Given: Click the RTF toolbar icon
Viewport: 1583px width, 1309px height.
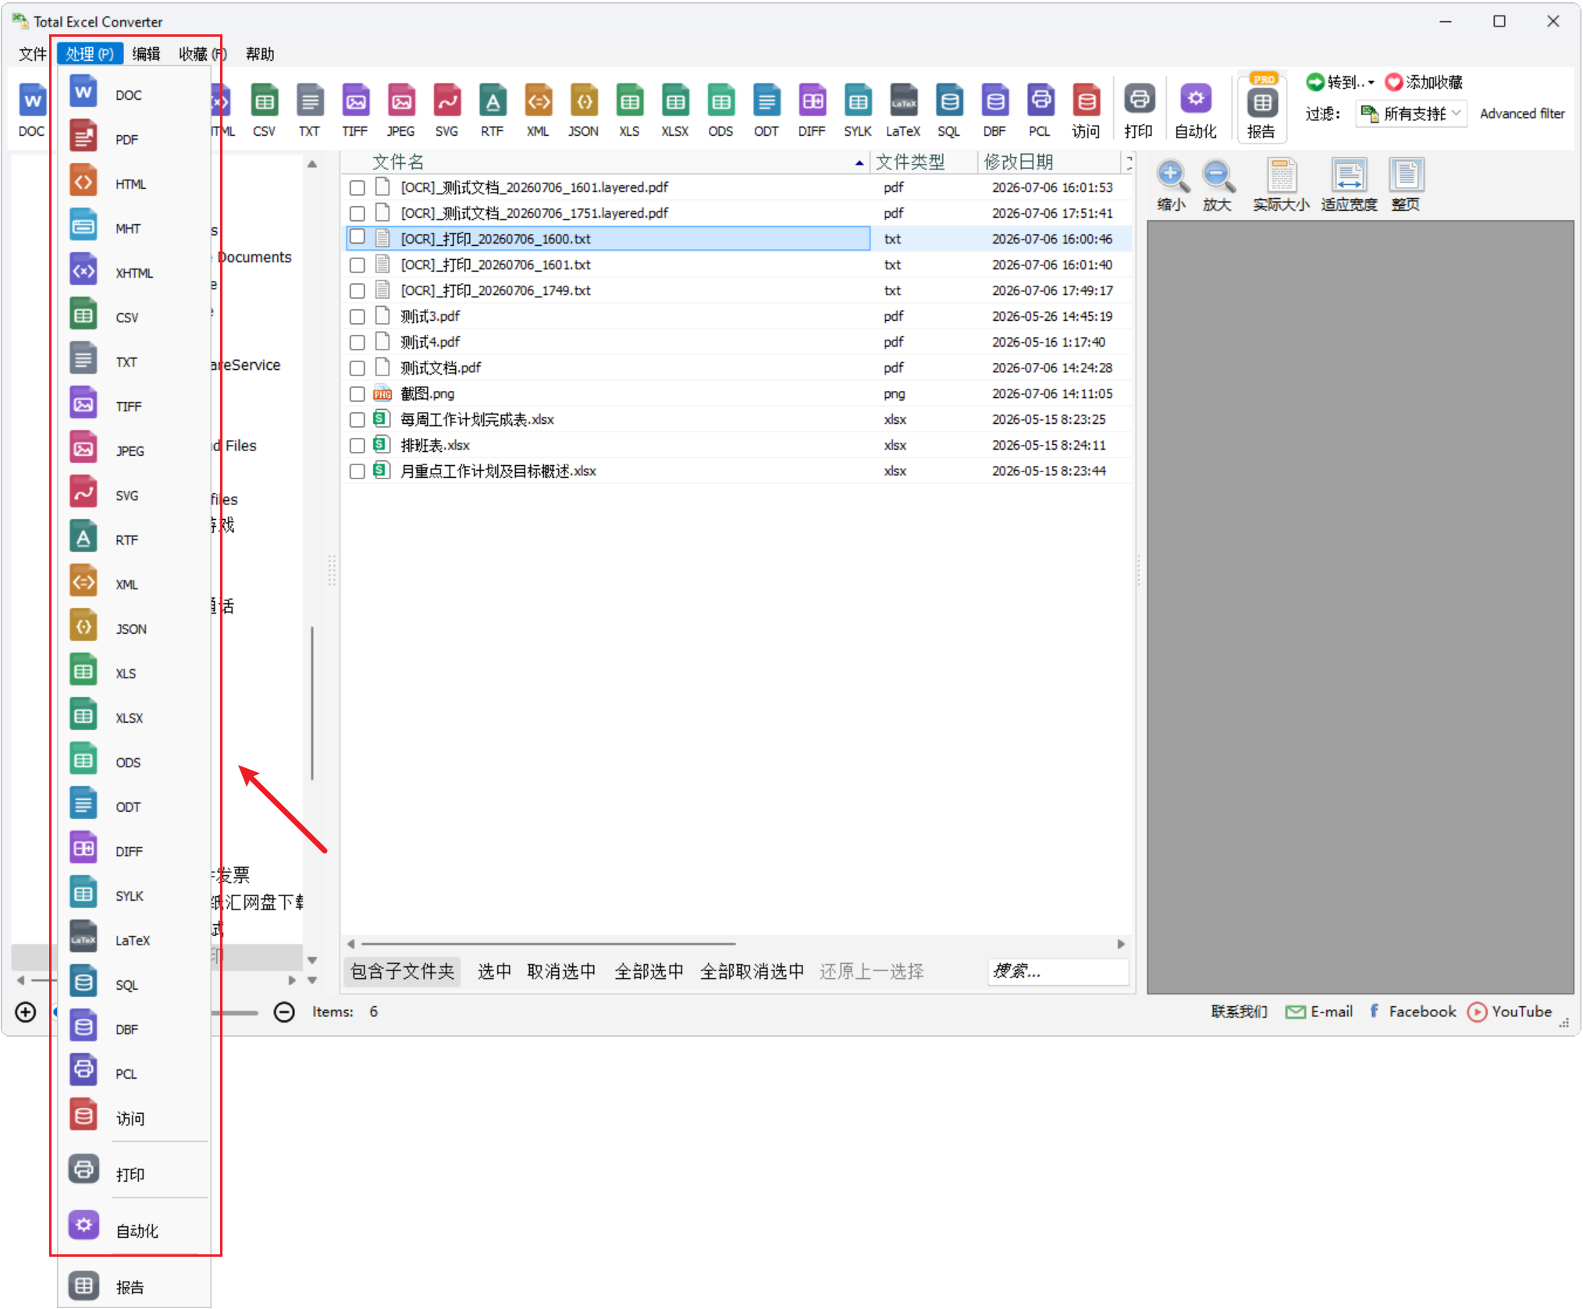Looking at the screenshot, I should tap(493, 110).
